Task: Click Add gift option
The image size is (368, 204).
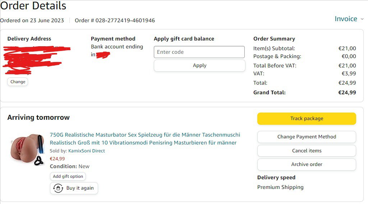Action: point(68,176)
